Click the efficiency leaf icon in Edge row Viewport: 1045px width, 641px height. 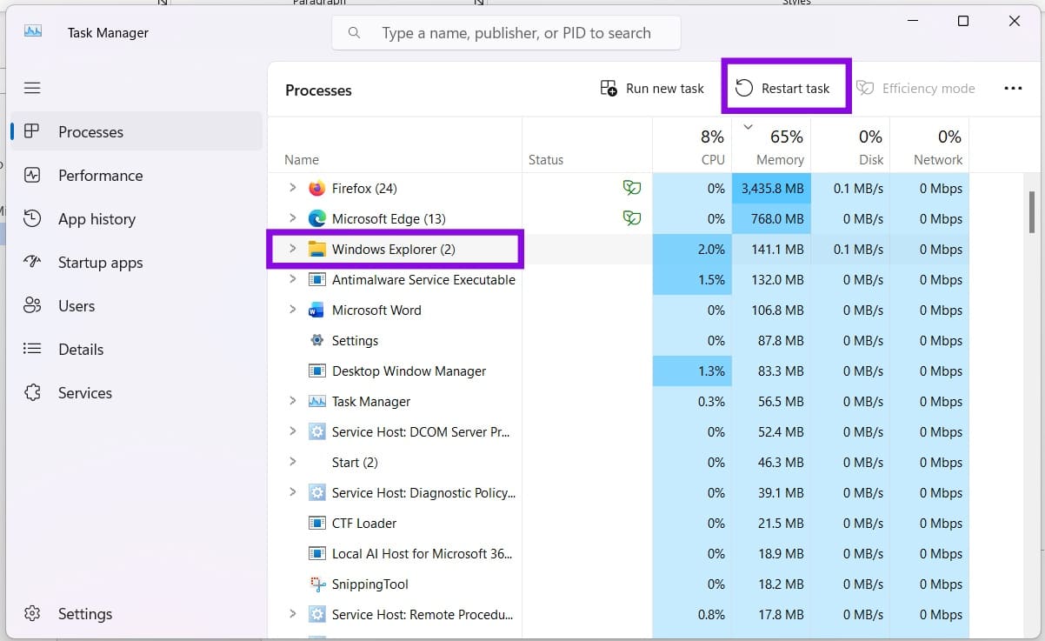631,218
